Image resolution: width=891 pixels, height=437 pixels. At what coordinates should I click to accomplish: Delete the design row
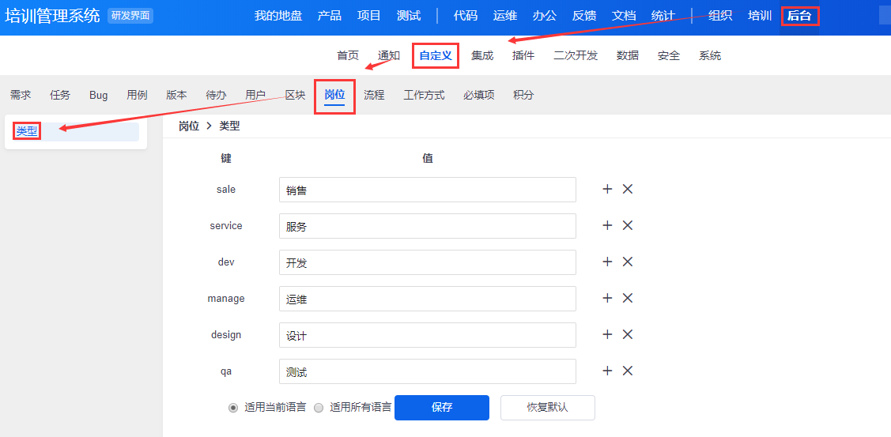628,335
